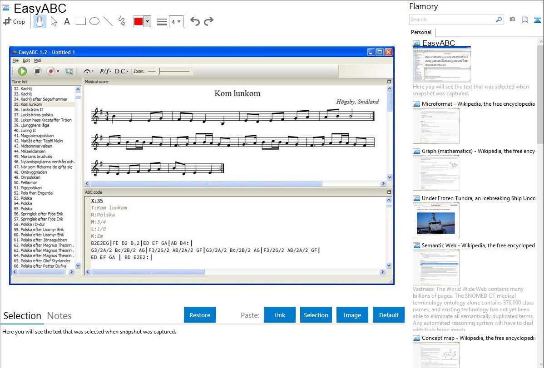The image size is (544, 368).
Task: Open the color picker dropdown arrow
Action: [x=147, y=21]
